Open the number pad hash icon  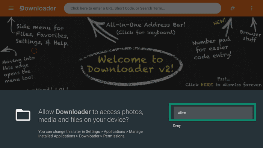coord(233,8)
